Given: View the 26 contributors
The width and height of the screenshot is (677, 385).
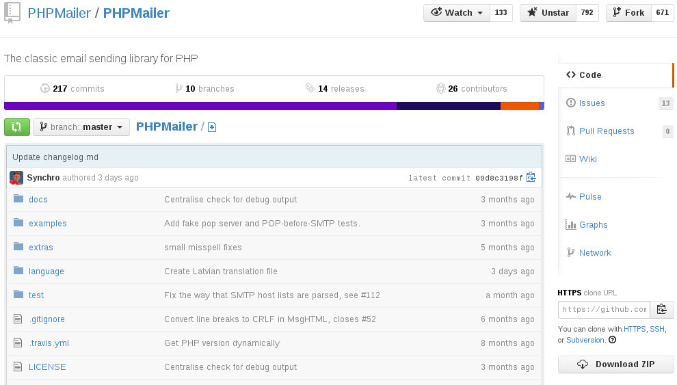Looking at the screenshot, I should 471,88.
